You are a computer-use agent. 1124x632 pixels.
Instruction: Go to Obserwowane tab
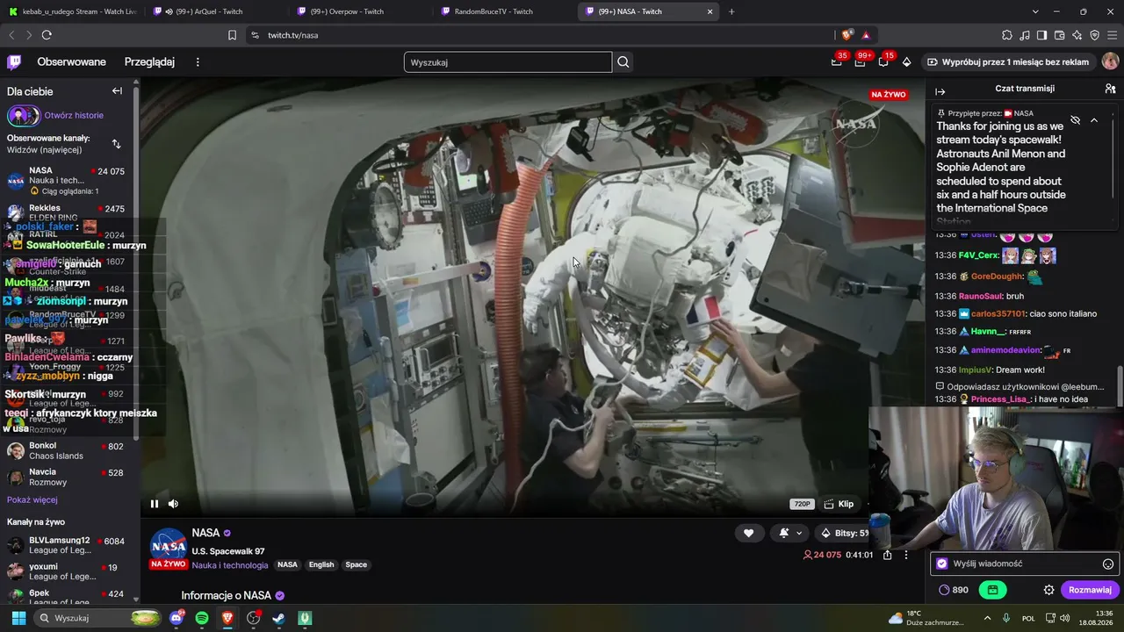click(x=71, y=62)
